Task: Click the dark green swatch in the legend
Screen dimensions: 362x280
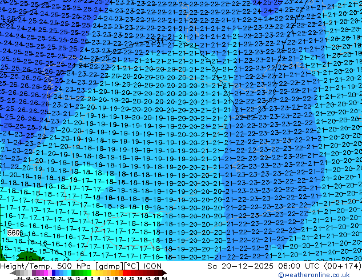Action: (73, 273)
